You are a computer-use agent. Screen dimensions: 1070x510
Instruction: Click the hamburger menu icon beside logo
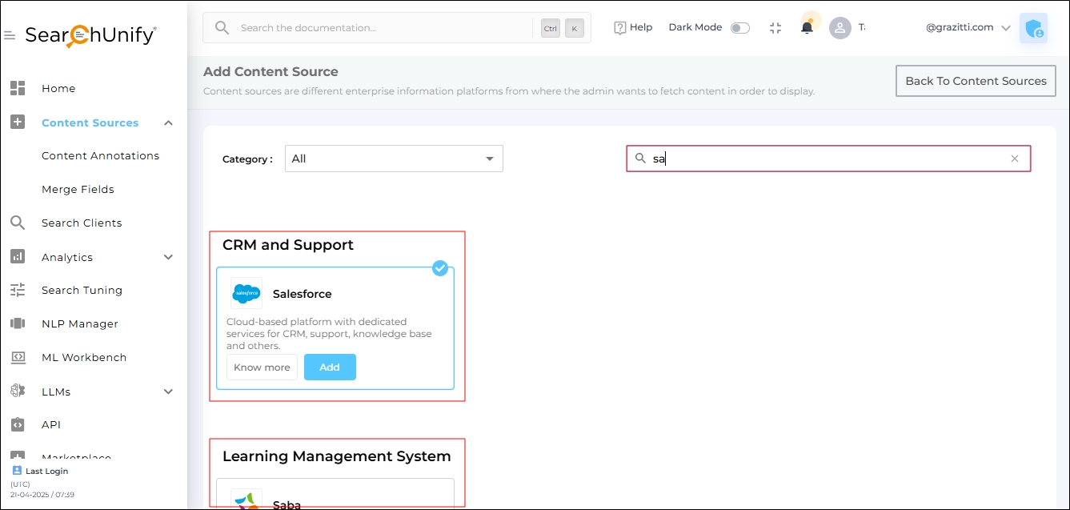click(x=10, y=36)
